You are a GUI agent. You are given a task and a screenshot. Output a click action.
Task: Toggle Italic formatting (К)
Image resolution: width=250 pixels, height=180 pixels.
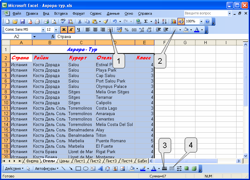tap(71, 29)
